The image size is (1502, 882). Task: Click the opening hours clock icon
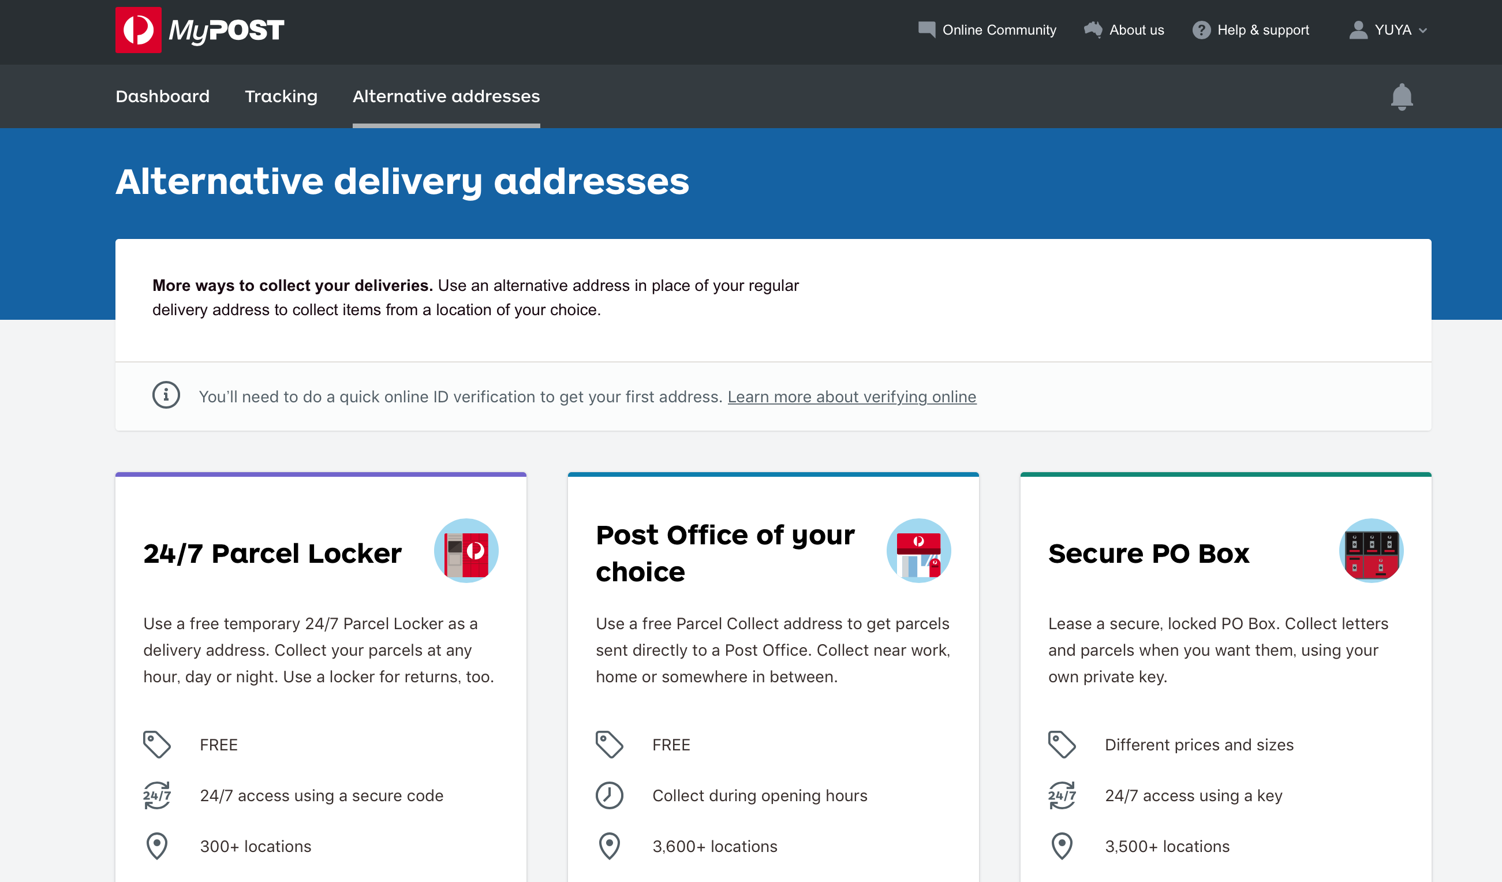point(609,795)
